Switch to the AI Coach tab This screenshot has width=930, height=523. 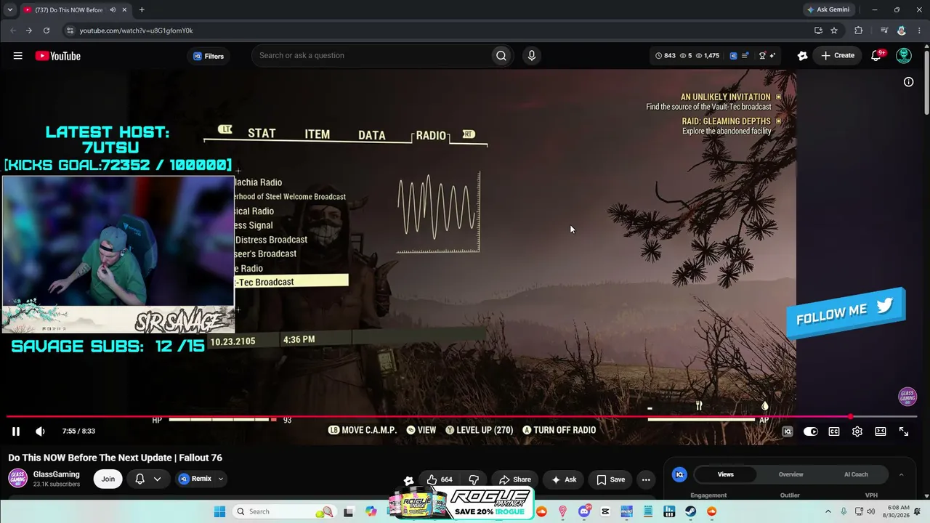(856, 474)
